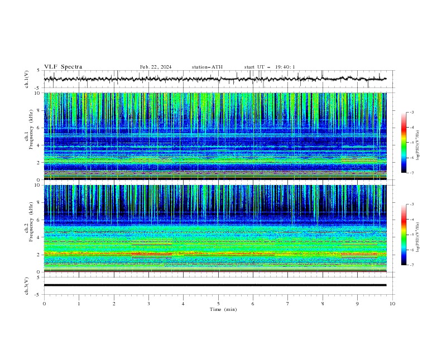This screenshot has width=442, height=341.
Task: Click inside the ch.1 spectrogram panel
Action: (215, 136)
